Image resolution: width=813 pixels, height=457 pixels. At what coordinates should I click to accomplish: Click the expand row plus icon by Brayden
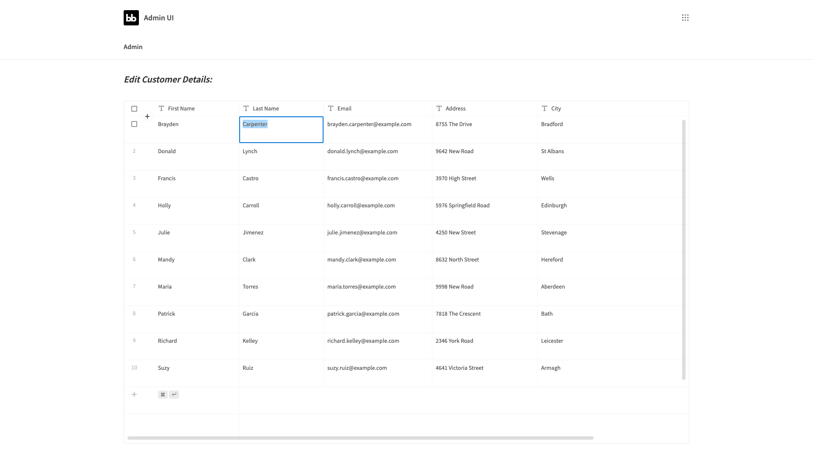click(x=147, y=116)
